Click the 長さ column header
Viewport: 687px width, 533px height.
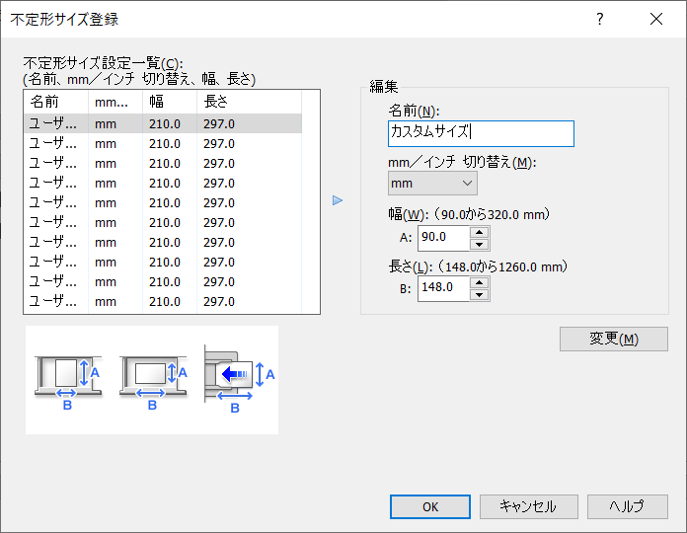pos(247,101)
